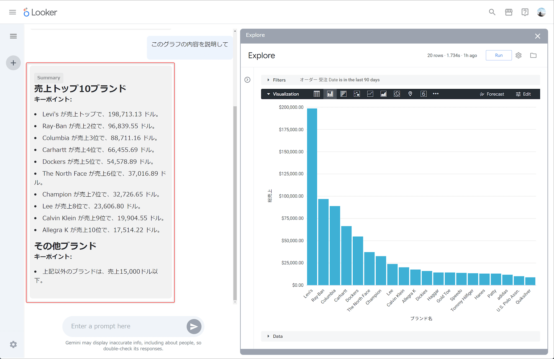Click the その他ブランド heading
This screenshot has height=359, width=554.
(x=65, y=246)
